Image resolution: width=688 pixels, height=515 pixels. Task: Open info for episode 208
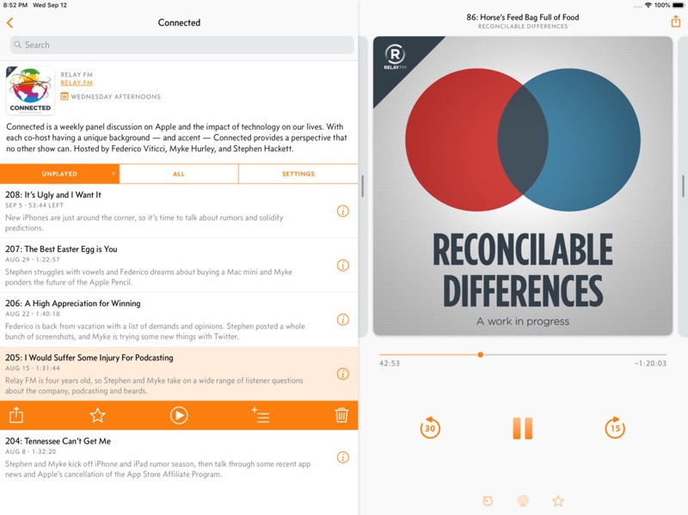click(342, 211)
